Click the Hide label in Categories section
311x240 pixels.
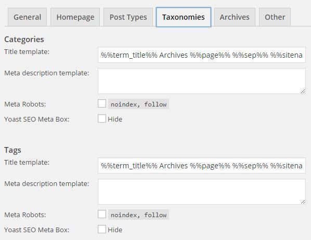(115, 119)
